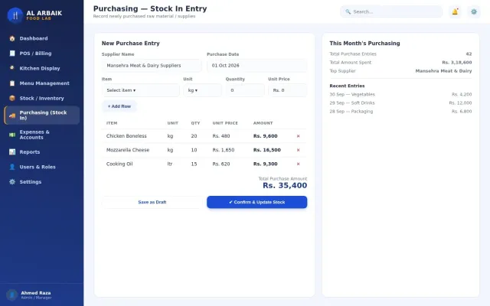Go to Reports page
Viewport: 490px width, 306px height.
tap(42, 152)
